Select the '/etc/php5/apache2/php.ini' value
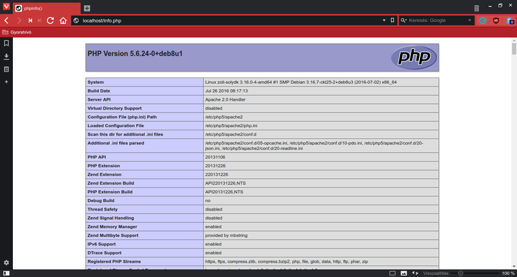This screenshot has width=517, height=277. pyautogui.click(x=231, y=125)
